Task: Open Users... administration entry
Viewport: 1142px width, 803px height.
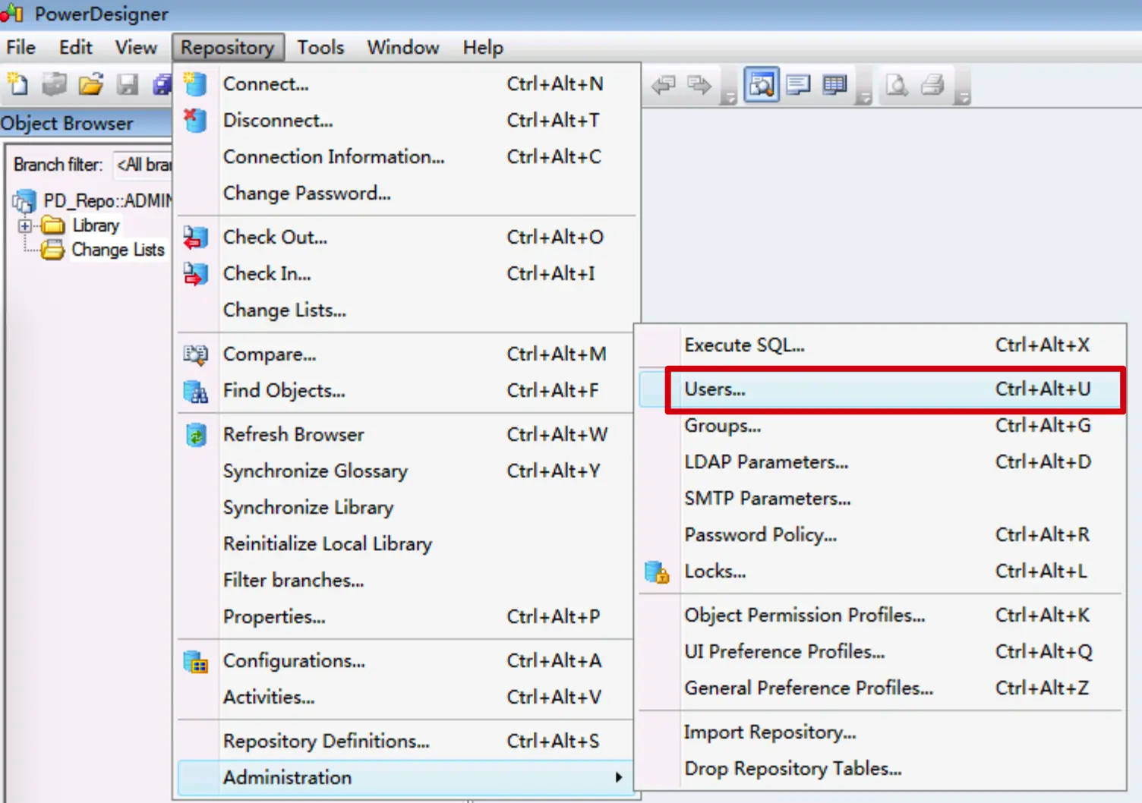Action: coord(881,389)
